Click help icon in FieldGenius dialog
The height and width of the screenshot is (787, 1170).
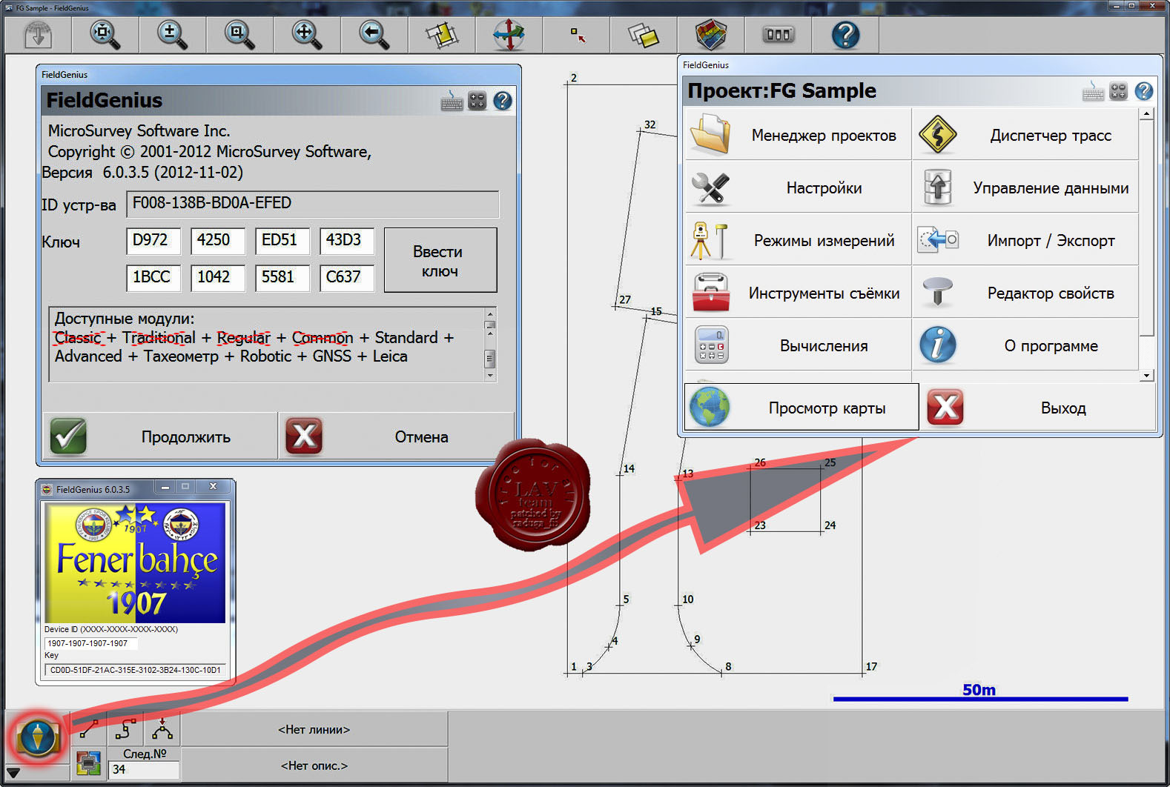click(503, 101)
